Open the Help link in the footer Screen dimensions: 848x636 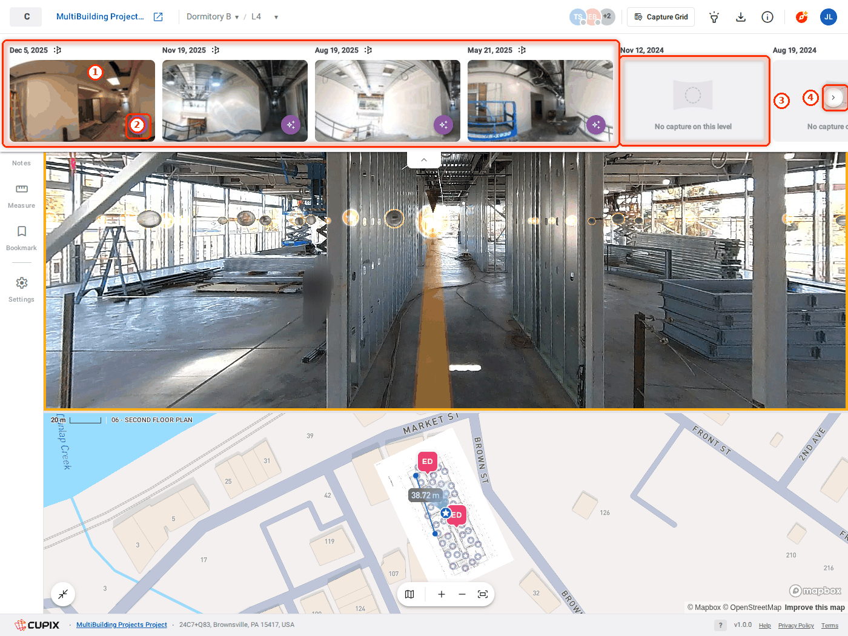coord(765,626)
